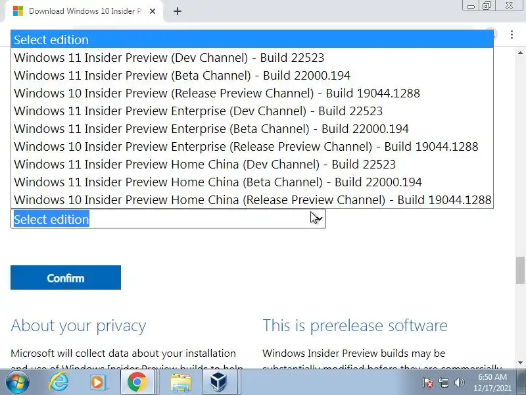Screen dimensions: 526x395
Task: Click the scrollbar up arrow
Action: point(520,53)
